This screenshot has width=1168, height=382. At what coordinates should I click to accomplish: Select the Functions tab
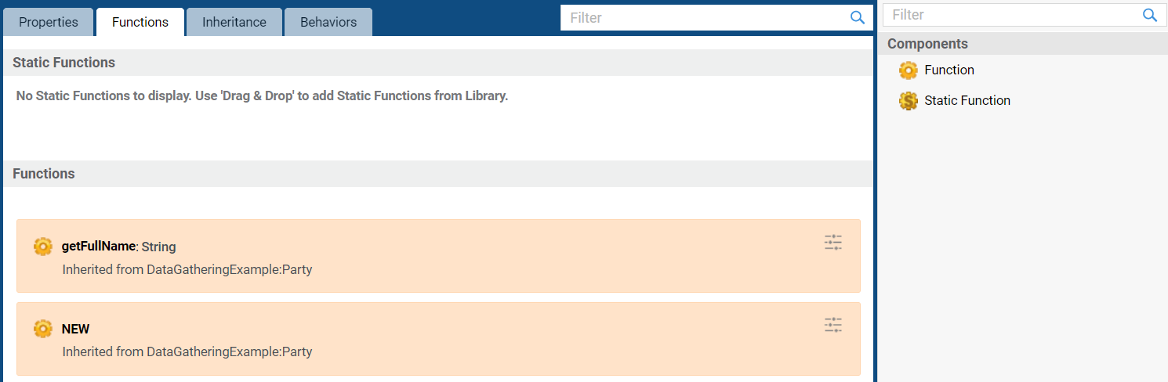(x=140, y=22)
